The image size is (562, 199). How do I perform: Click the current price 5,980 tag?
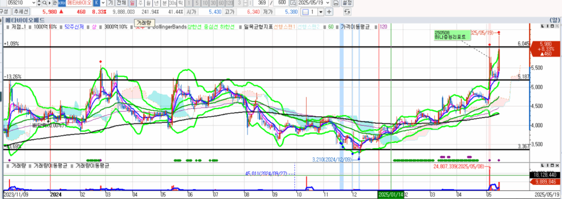(546, 48)
